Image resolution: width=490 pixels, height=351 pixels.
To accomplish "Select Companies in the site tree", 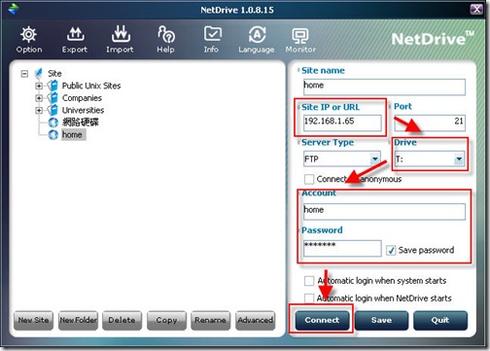I will point(82,98).
